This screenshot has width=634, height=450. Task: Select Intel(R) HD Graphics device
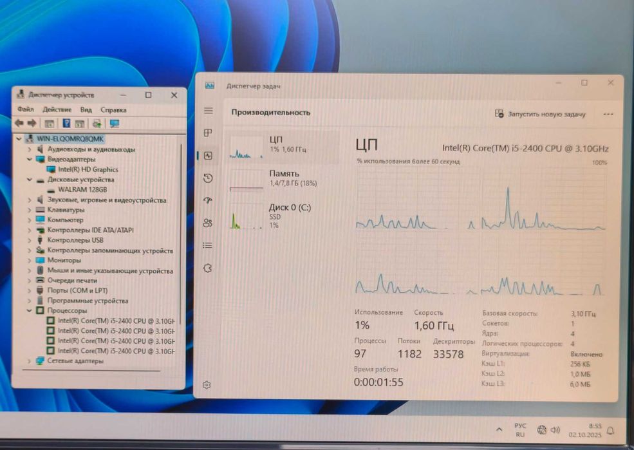pos(88,169)
